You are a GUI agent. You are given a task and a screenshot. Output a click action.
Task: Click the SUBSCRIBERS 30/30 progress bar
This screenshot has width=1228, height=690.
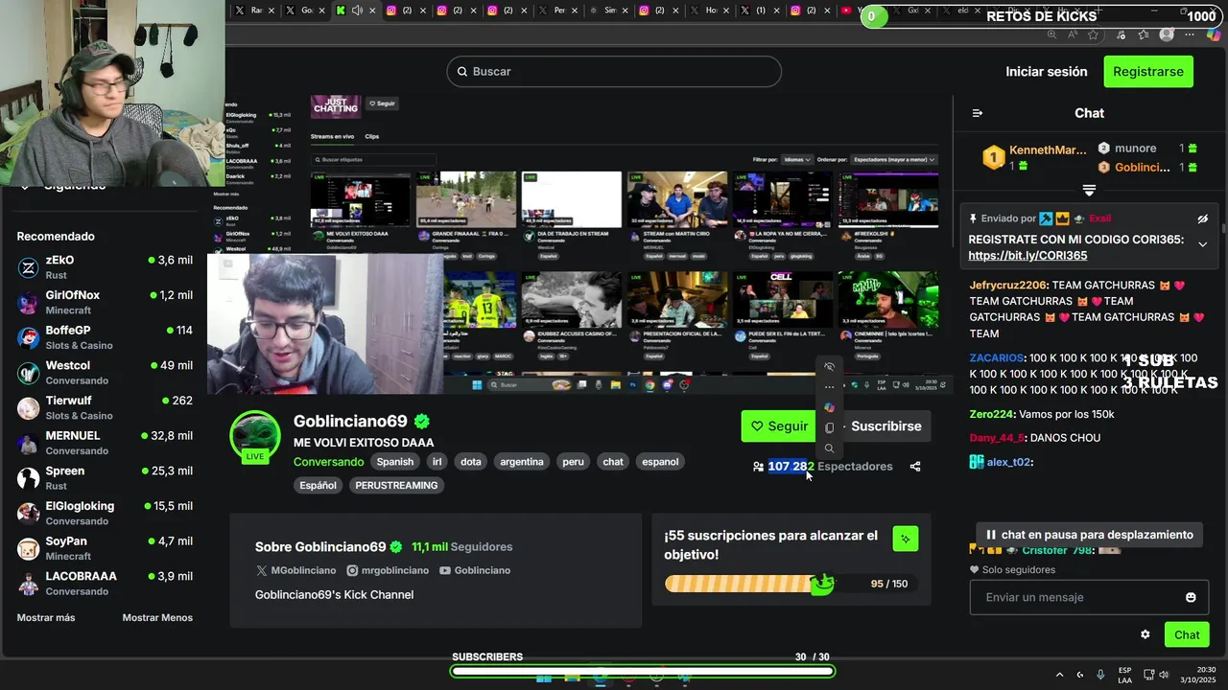pos(642,671)
